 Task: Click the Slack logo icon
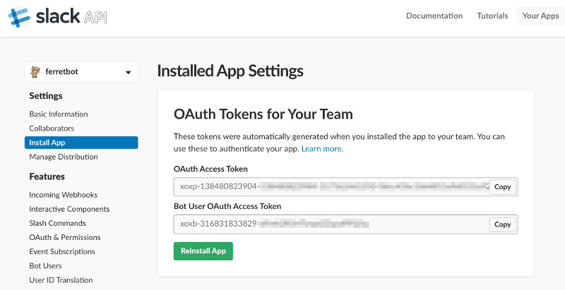20,16
